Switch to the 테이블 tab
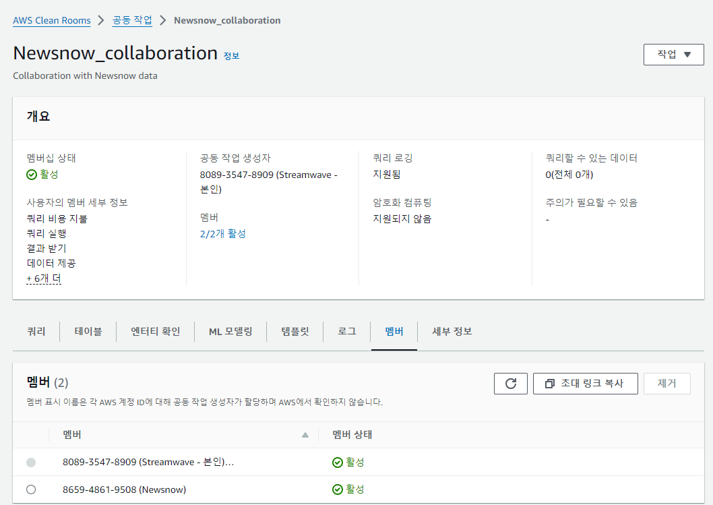This screenshot has width=713, height=505. pos(88,332)
